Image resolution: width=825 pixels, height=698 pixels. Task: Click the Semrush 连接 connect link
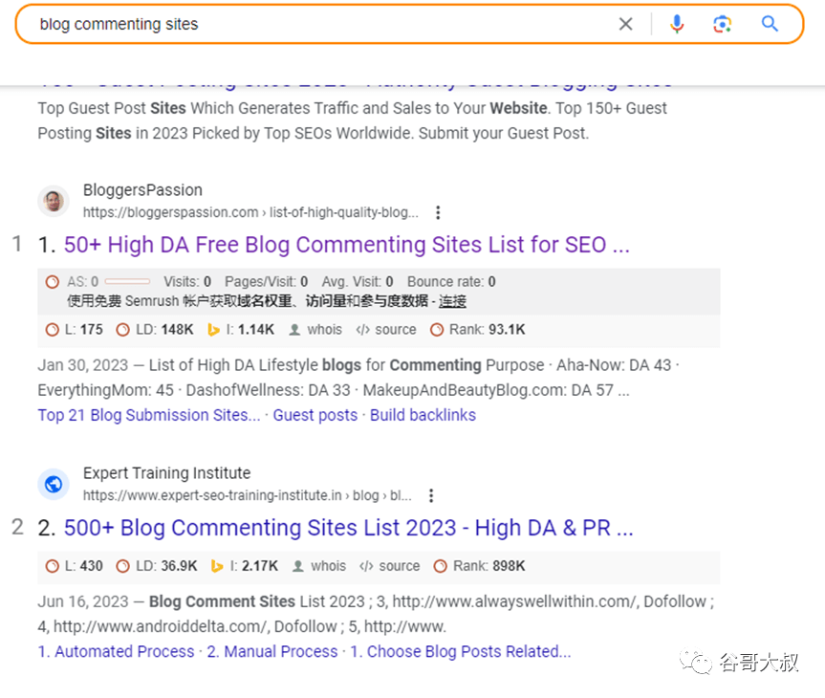pyautogui.click(x=452, y=301)
